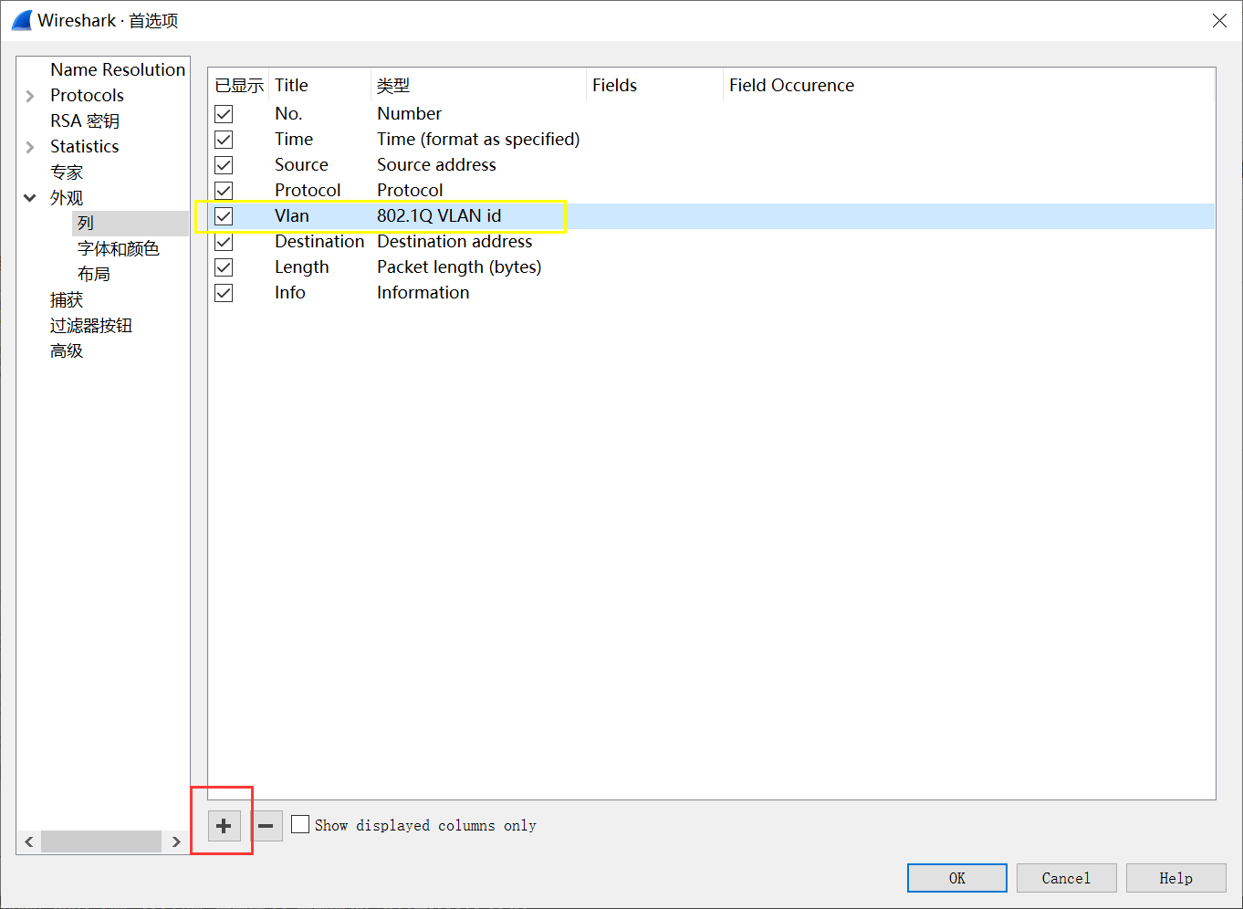Select the Info title cell
Viewport: 1243px width, 909px height.
point(289,292)
